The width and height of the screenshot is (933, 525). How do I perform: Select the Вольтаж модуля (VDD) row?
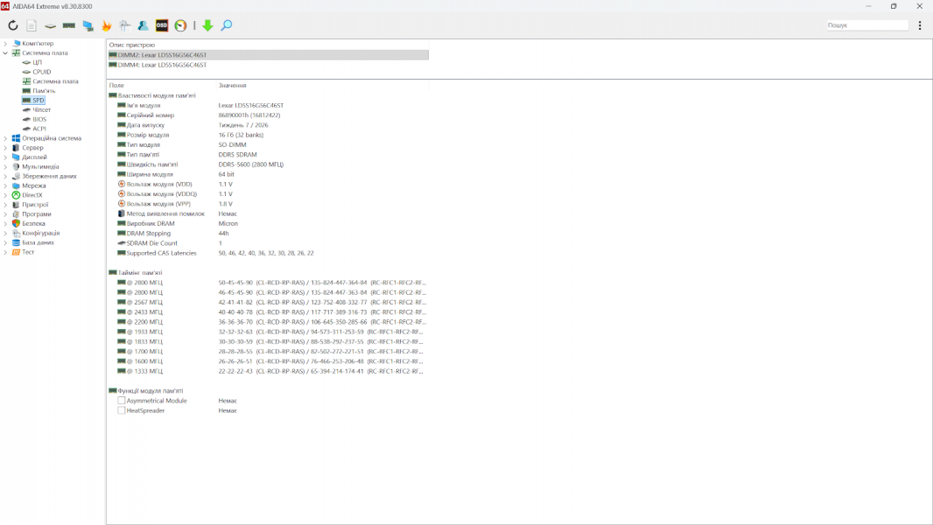click(268, 185)
